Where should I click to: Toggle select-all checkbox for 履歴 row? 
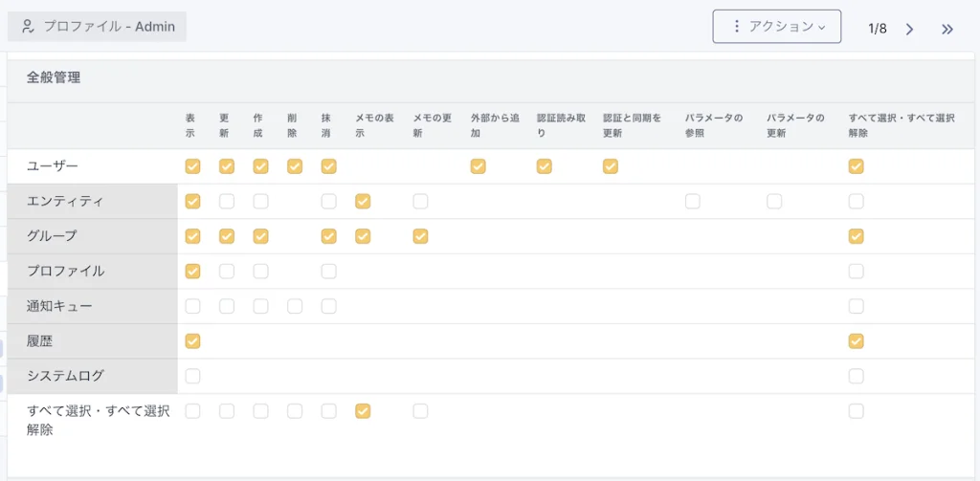tap(857, 341)
